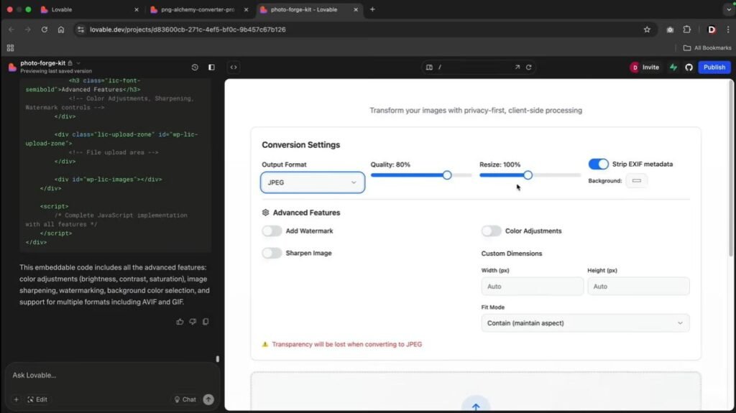
Task: Open the Background color swatch
Action: 637,181
